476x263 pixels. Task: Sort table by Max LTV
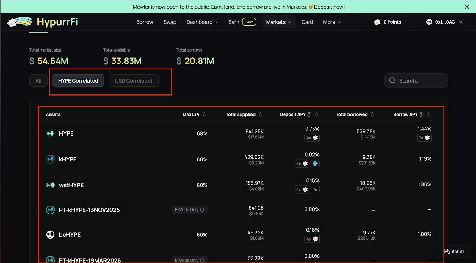coord(195,114)
